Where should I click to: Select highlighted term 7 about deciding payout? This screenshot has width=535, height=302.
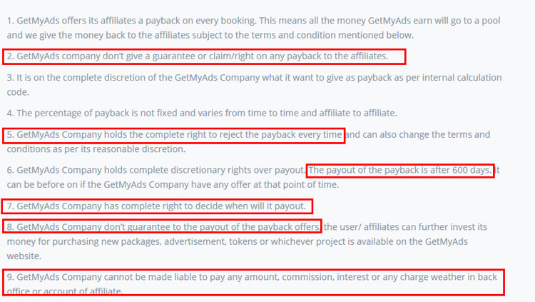click(x=158, y=206)
